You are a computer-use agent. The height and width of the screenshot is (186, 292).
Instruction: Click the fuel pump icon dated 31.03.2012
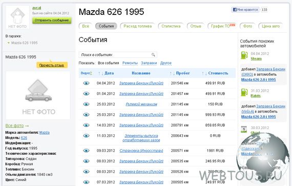coord(244,92)
